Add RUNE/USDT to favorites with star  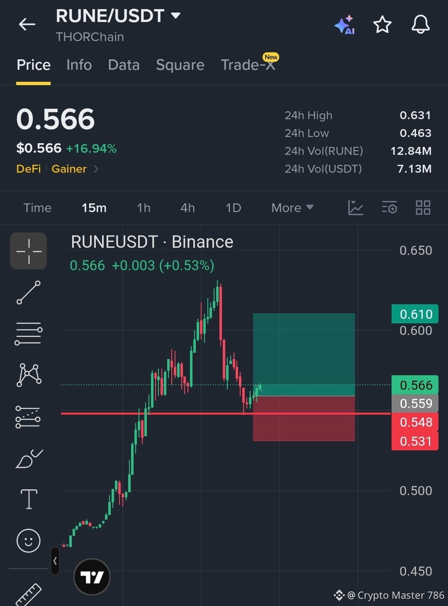382,24
